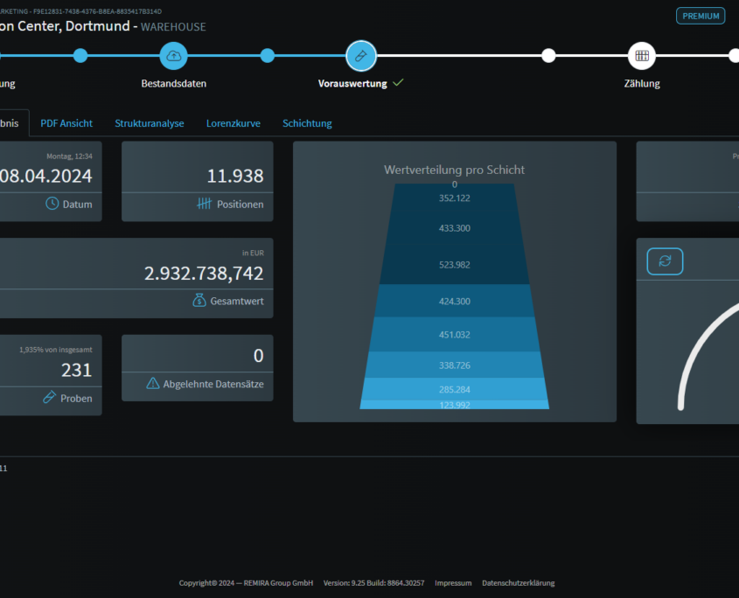Image resolution: width=739 pixels, height=598 pixels.
Task: Open the Strukturanalyse tab
Action: pos(149,123)
